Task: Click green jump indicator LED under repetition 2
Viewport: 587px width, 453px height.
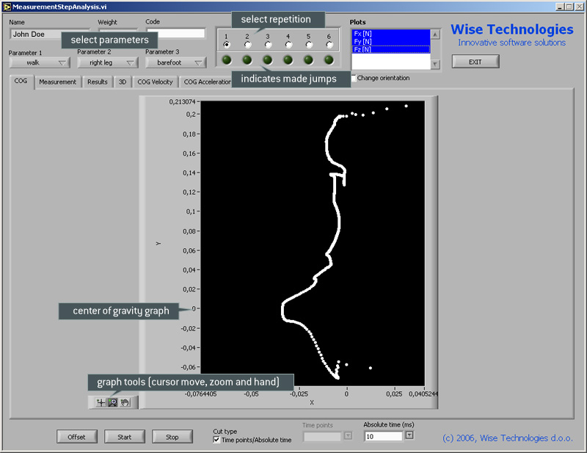Action: (x=247, y=60)
